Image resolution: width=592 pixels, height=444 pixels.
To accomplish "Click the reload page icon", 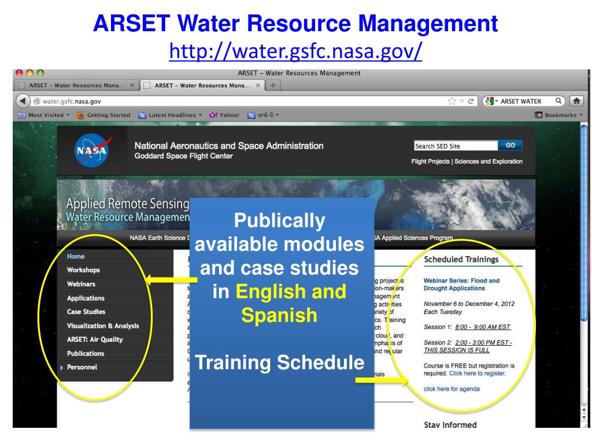I will click(471, 101).
